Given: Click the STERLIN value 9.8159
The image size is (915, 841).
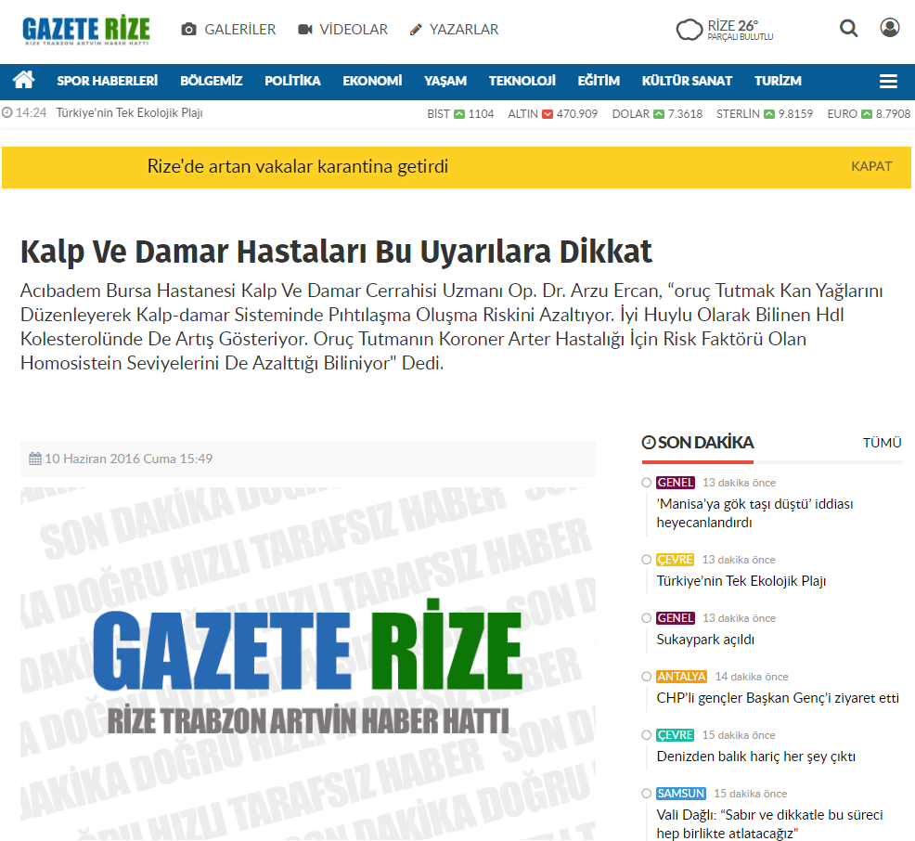Looking at the screenshot, I should pos(795,114).
